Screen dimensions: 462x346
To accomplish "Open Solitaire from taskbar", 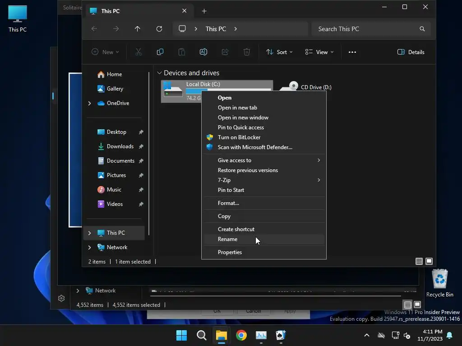I will pos(281,335).
